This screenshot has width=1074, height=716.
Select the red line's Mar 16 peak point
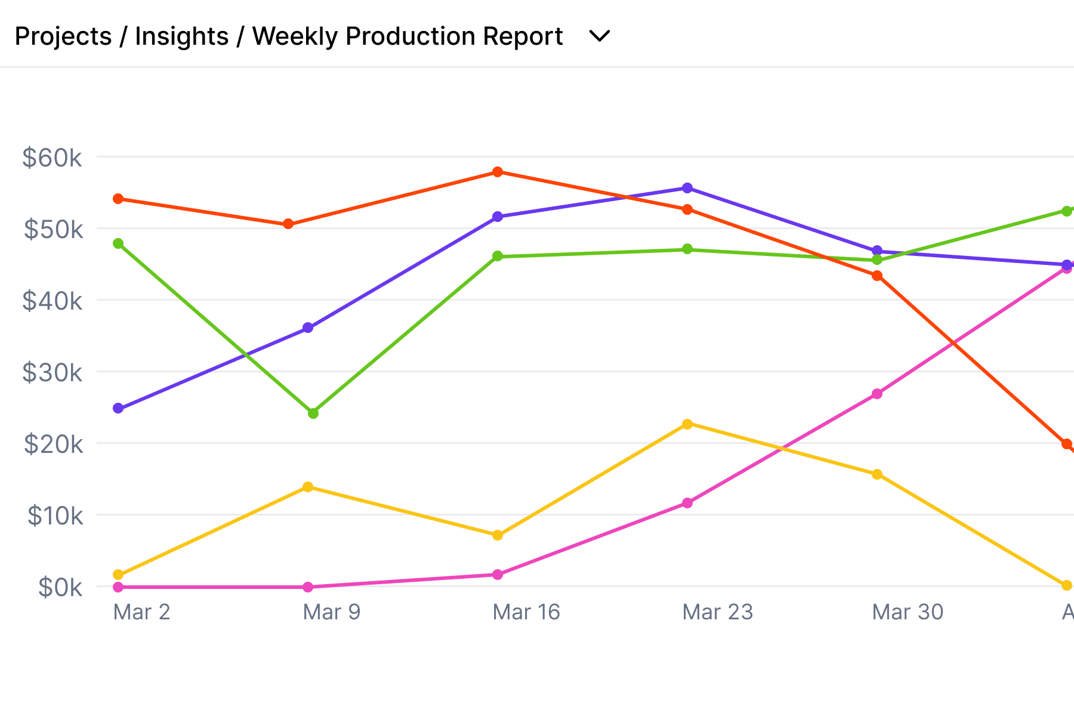pyautogui.click(x=498, y=172)
